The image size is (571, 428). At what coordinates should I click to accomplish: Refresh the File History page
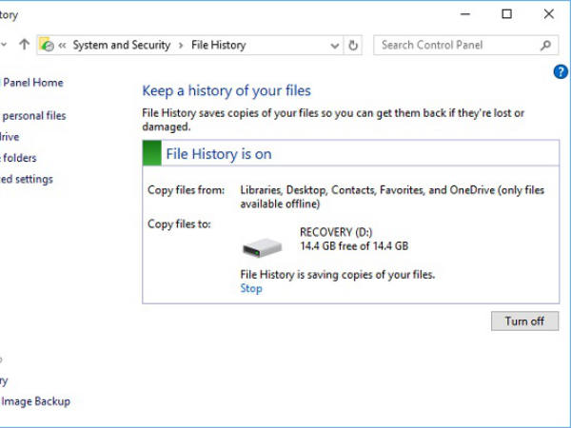pos(354,45)
